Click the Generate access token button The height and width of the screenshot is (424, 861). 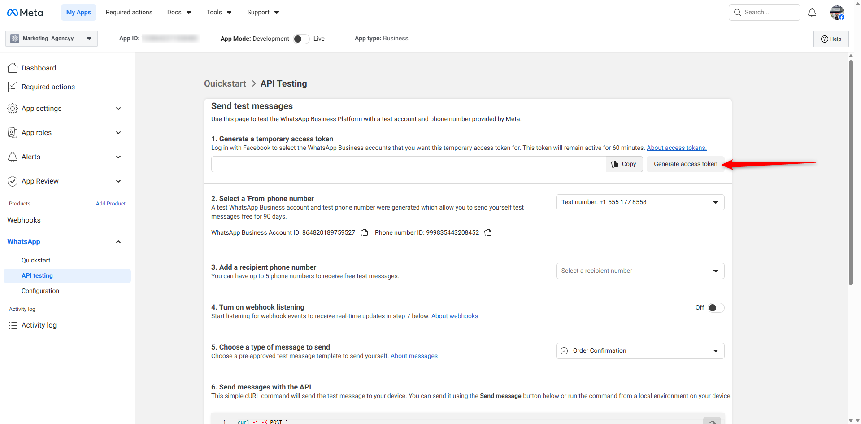(686, 164)
